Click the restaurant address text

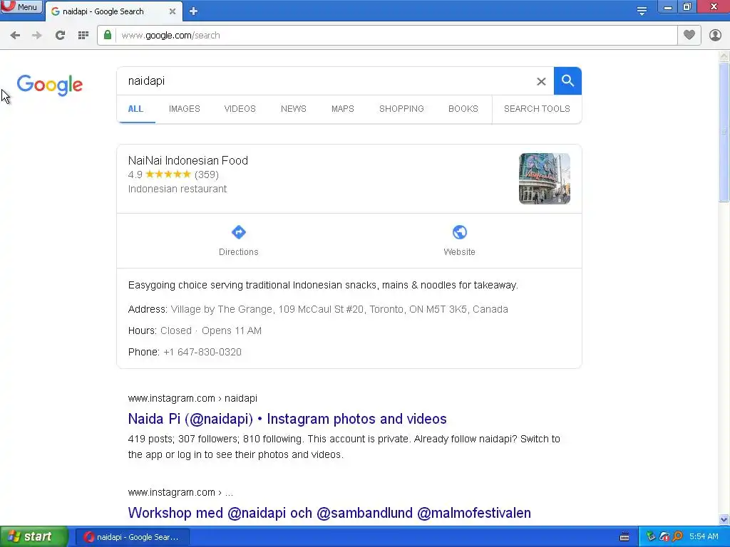point(339,309)
